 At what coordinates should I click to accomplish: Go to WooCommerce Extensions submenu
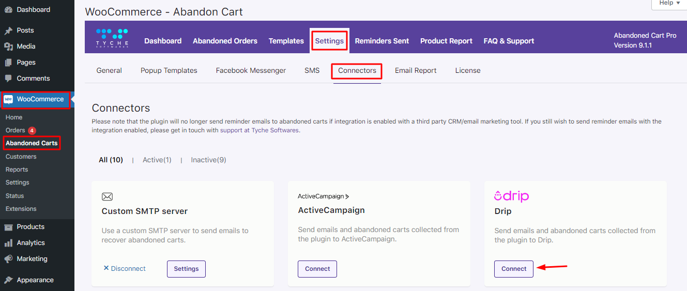(21, 209)
